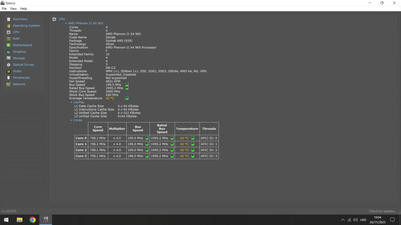Click Speccy taskbar icon

coord(45,220)
